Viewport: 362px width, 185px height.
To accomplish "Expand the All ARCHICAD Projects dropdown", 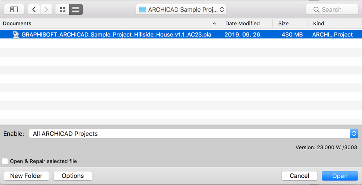I will (354, 134).
